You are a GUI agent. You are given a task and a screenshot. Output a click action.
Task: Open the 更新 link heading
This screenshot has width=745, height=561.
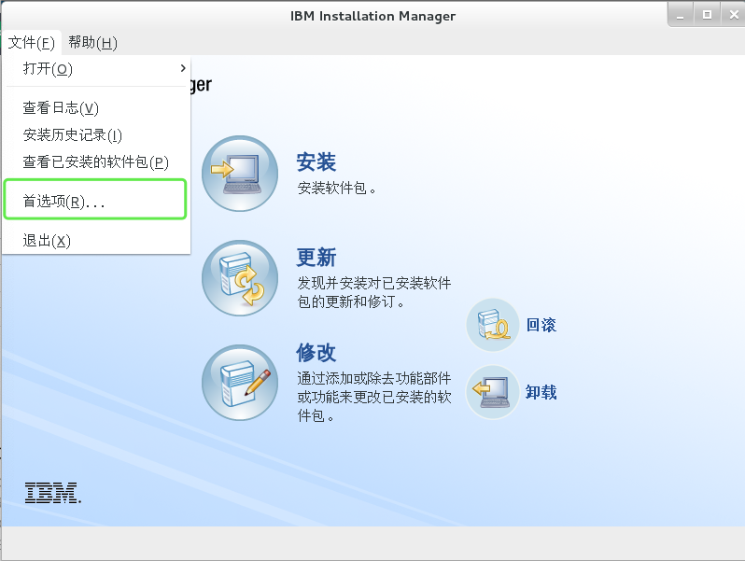tap(316, 258)
